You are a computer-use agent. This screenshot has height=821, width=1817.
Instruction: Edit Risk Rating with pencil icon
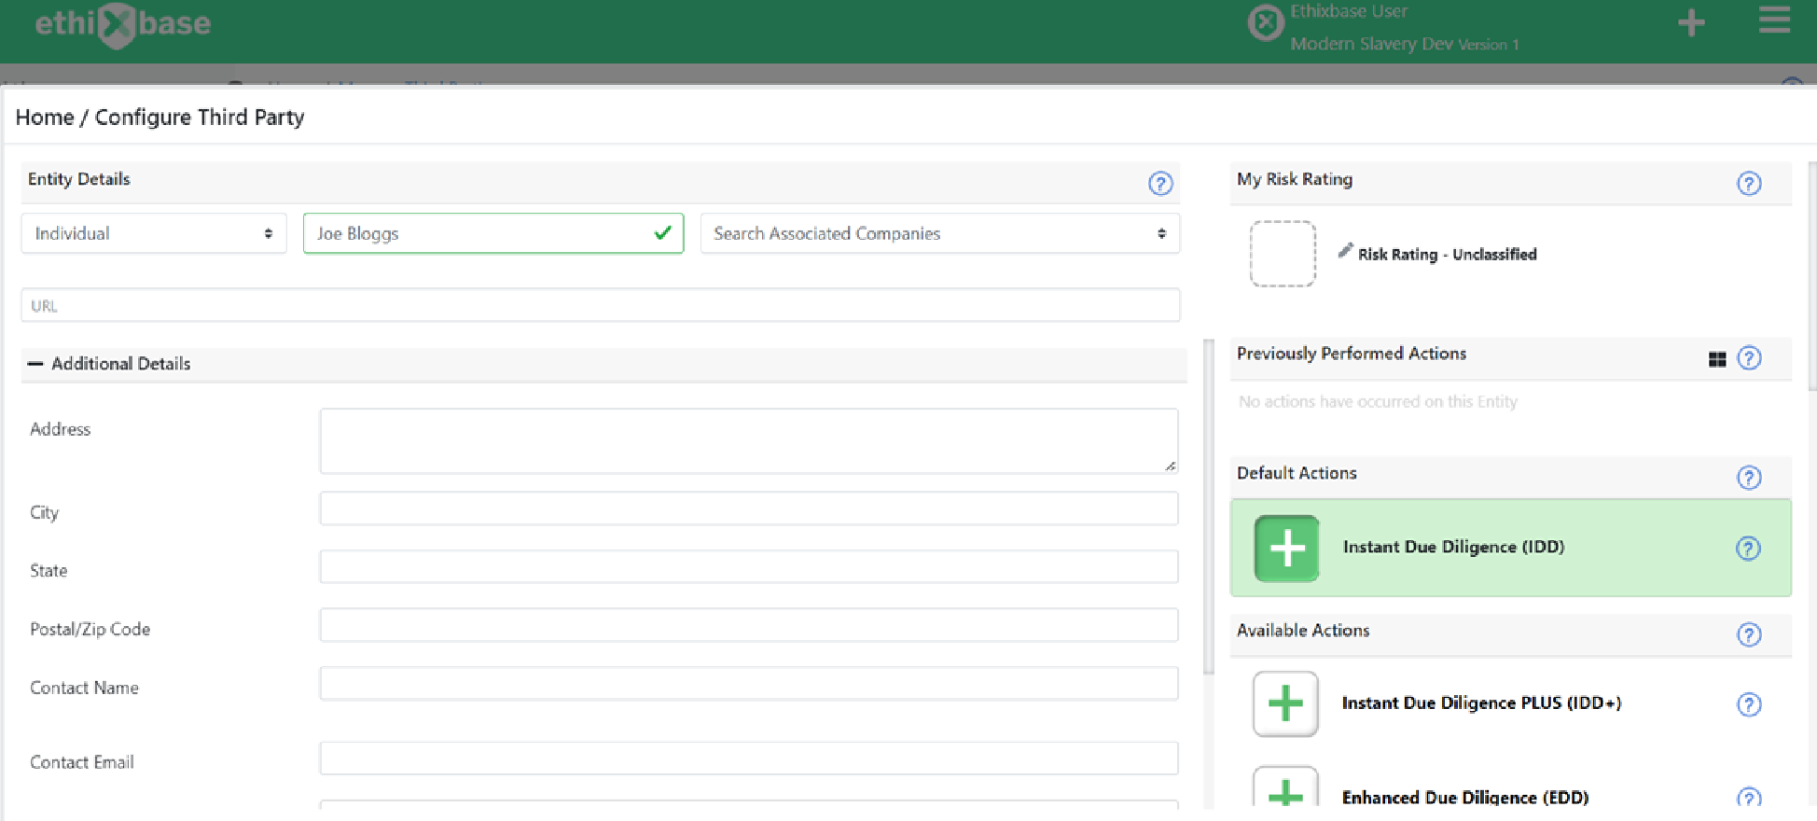pyautogui.click(x=1345, y=250)
